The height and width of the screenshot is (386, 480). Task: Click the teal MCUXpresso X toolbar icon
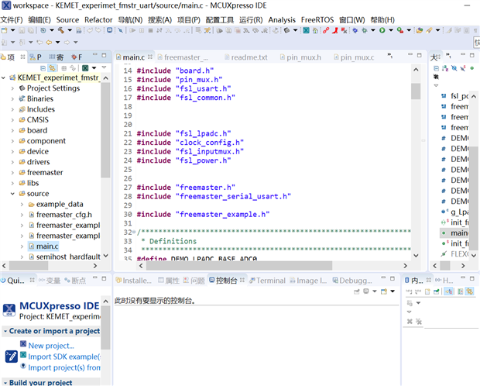306,30
